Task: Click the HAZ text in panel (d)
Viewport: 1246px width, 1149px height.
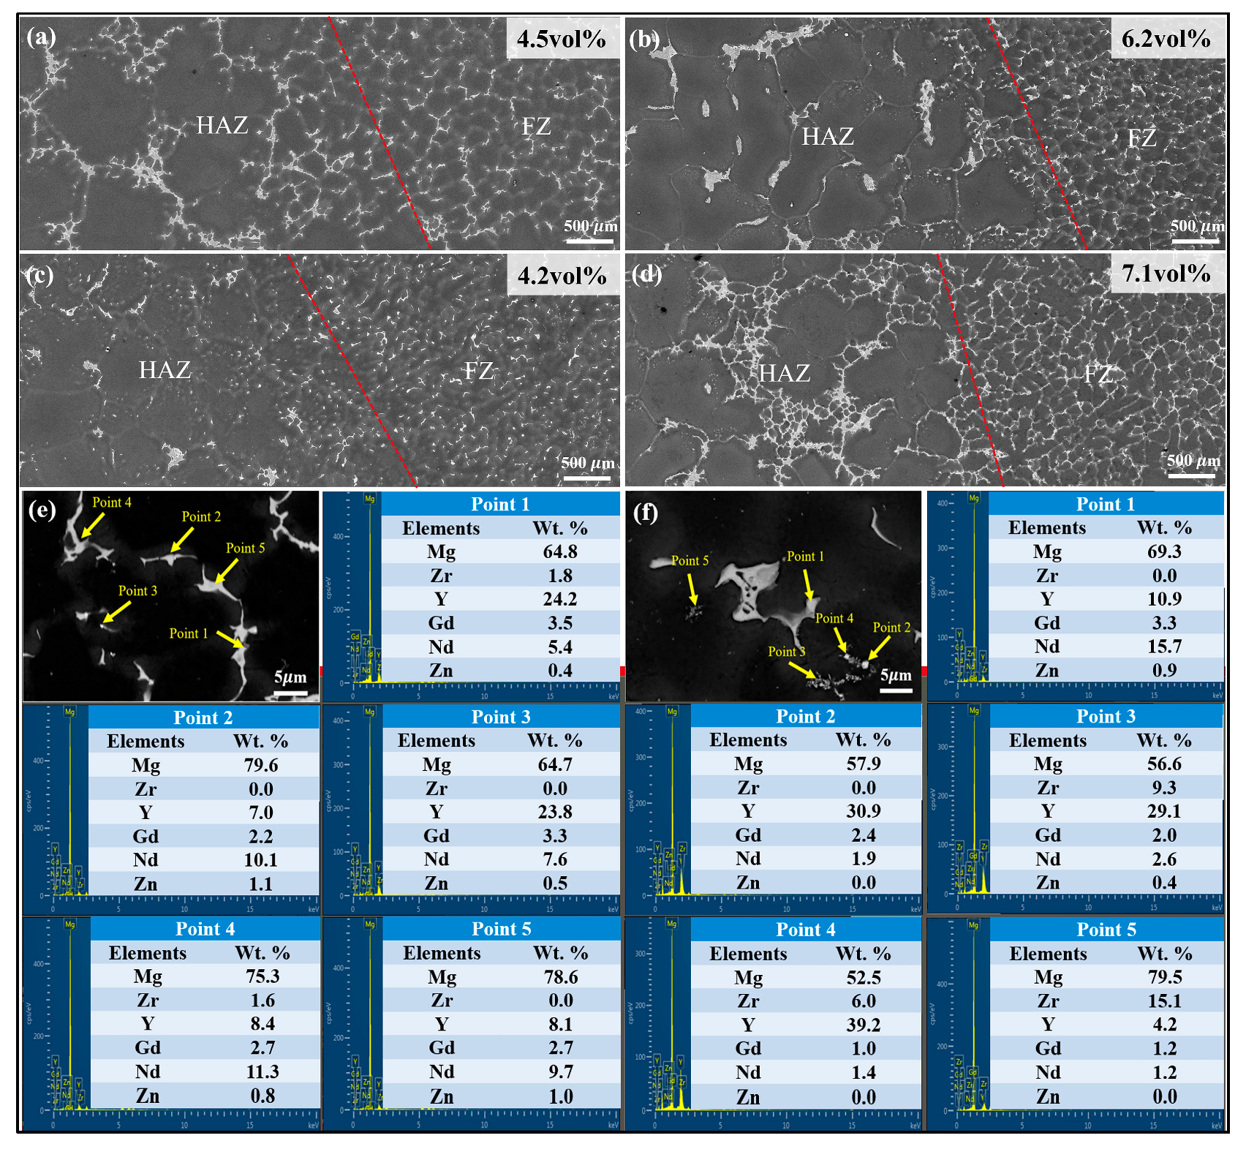Action: 785,374
